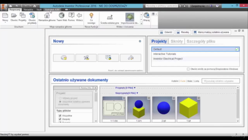The image size is (248, 140).
Task: Click the favorites star in title bar
Action: point(184,6)
